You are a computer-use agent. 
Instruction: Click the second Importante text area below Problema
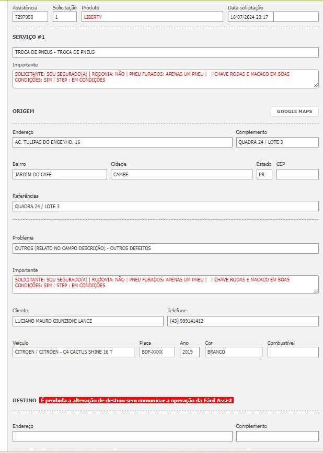[x=165, y=285]
